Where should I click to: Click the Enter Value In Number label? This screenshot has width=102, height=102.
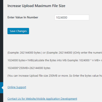23,17
